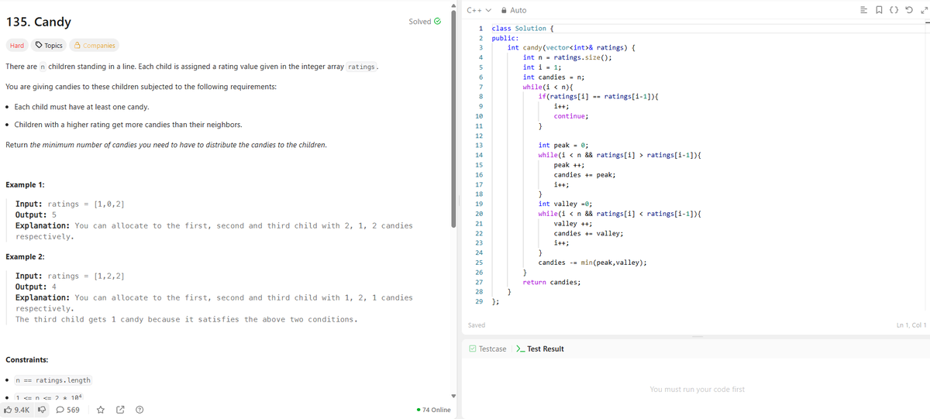Click the thumbs-down dislike icon
This screenshot has width=930, height=419.
42,409
